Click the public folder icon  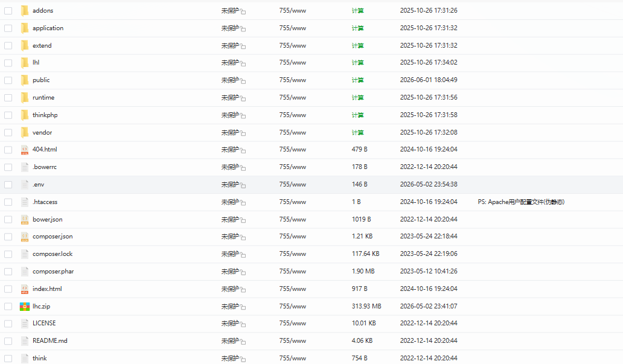pos(25,80)
